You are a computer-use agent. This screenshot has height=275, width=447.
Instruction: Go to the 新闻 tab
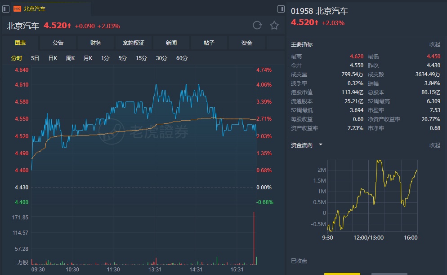(x=171, y=43)
